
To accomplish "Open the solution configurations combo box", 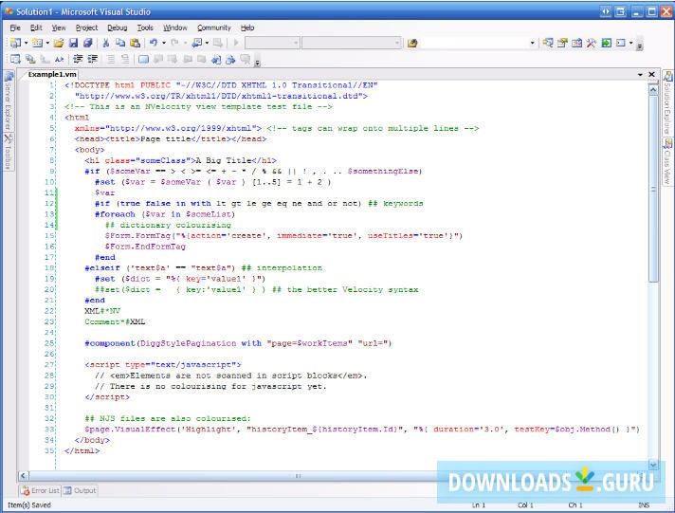I will [x=272, y=43].
